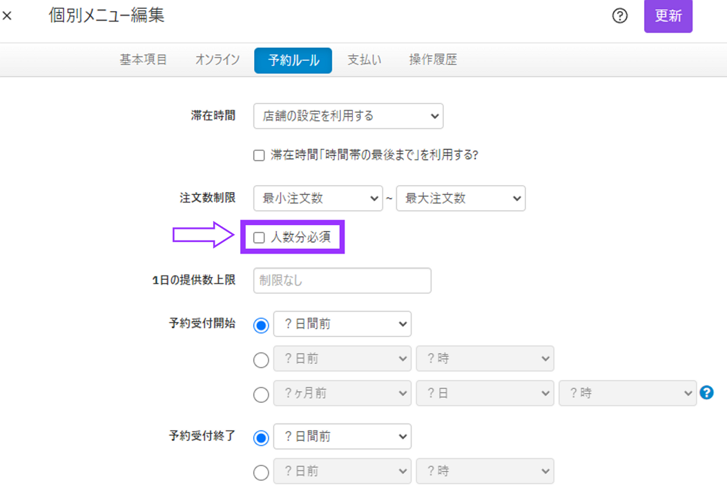
Task: Open ?時 dropdown in the ?ヶ月前 row
Action: coord(628,393)
